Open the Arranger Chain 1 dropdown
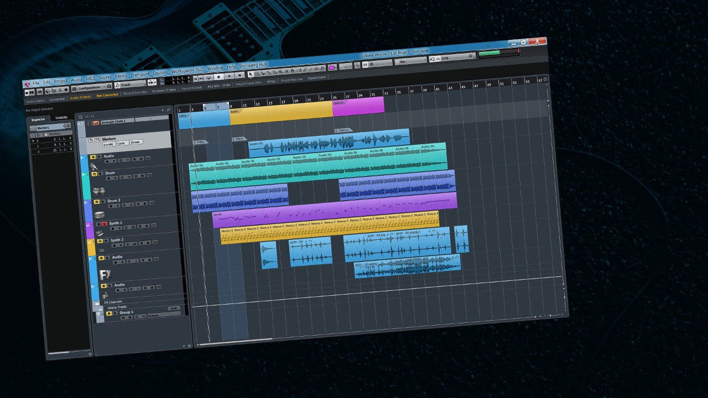 pos(132,120)
